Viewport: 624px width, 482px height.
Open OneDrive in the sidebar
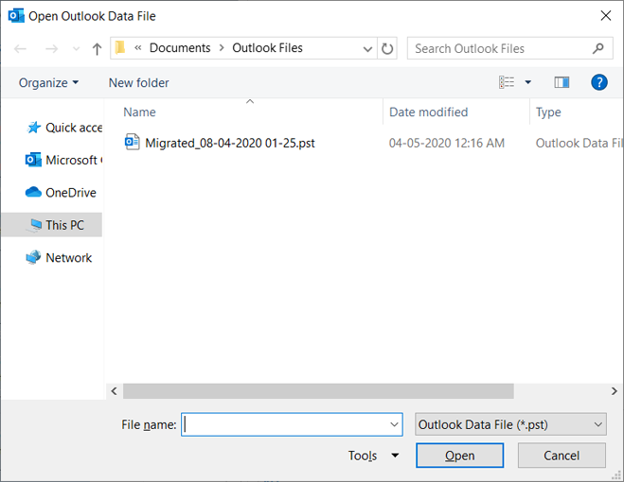(x=61, y=193)
